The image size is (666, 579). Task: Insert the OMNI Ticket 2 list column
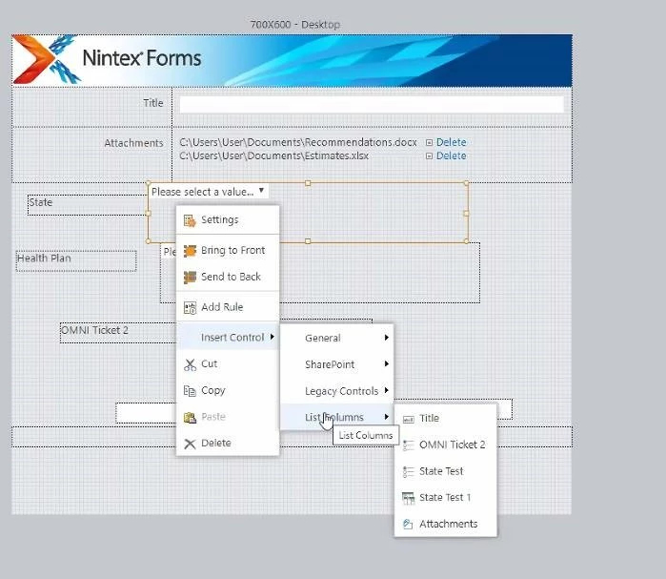(x=446, y=445)
